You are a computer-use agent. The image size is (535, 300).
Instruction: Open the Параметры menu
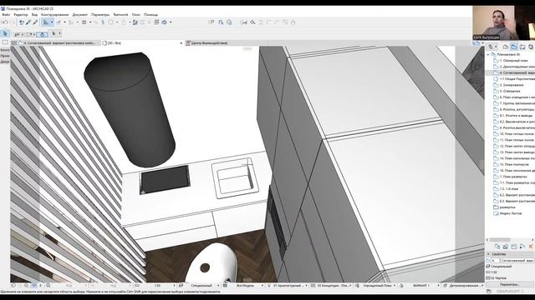click(x=100, y=15)
